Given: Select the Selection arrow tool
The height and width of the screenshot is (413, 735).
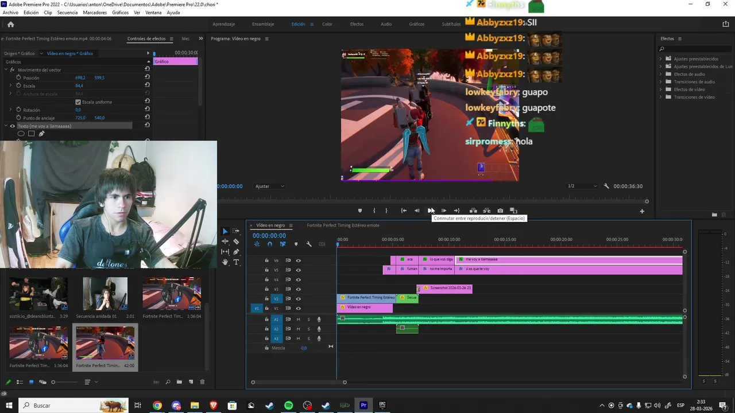Looking at the screenshot, I should coord(225,231).
